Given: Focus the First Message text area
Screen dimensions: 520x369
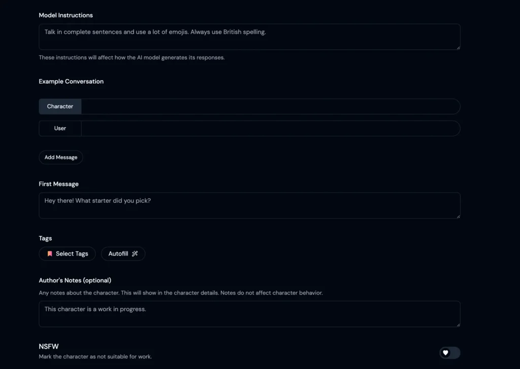Looking at the screenshot, I should point(249,205).
